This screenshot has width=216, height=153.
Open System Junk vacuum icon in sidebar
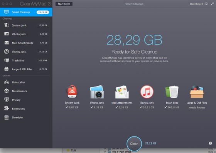(x=6, y=25)
